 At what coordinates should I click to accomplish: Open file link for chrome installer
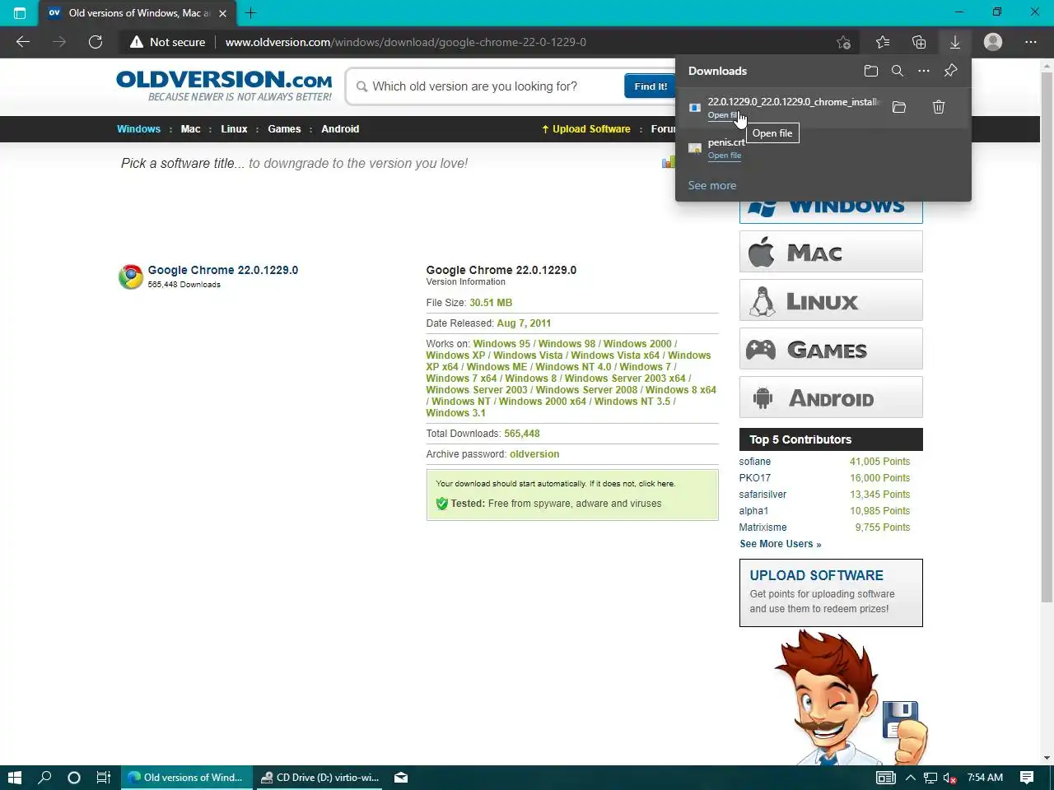[x=724, y=115]
